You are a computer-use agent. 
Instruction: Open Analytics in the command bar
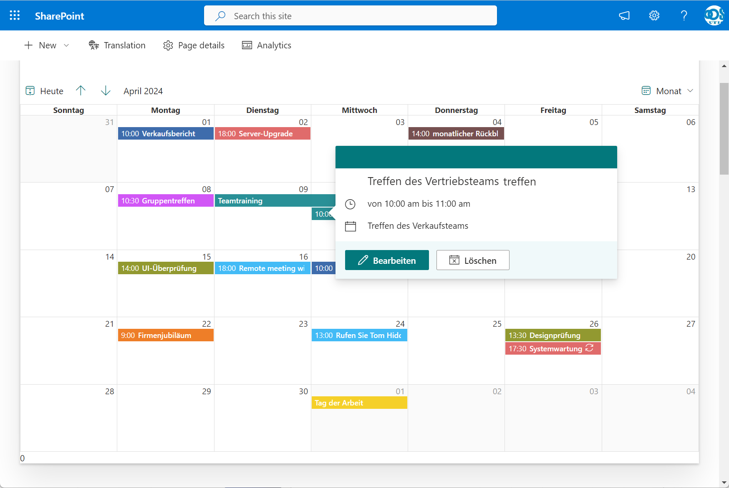click(267, 45)
